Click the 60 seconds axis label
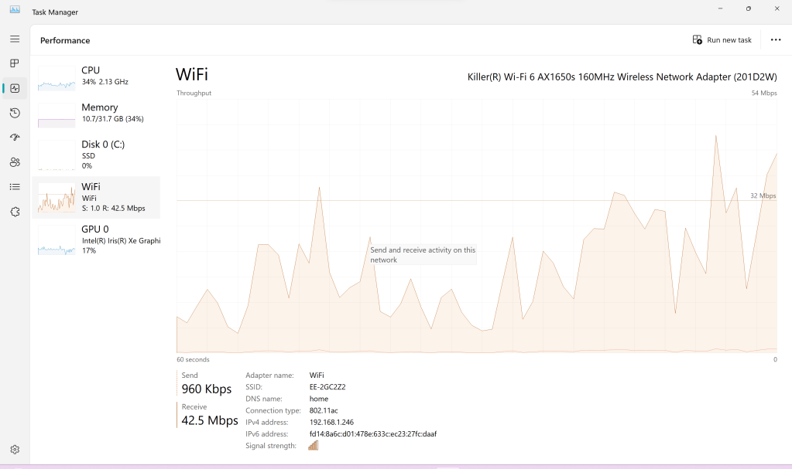This screenshot has height=469, width=792. pos(193,359)
